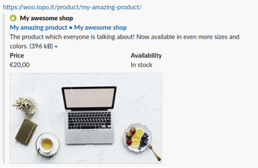
Task: Open the woo.lopo.it product URL link
Action: click(72, 7)
